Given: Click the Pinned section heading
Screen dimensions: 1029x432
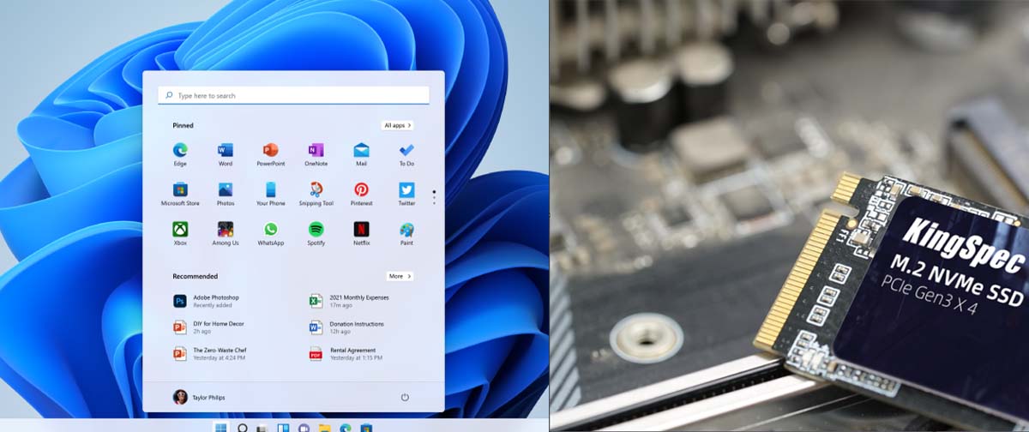Looking at the screenshot, I should [x=183, y=125].
